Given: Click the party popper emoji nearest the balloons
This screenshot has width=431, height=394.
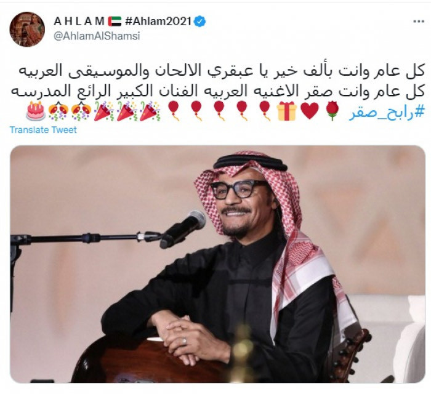Looking at the screenshot, I should coord(150,111).
